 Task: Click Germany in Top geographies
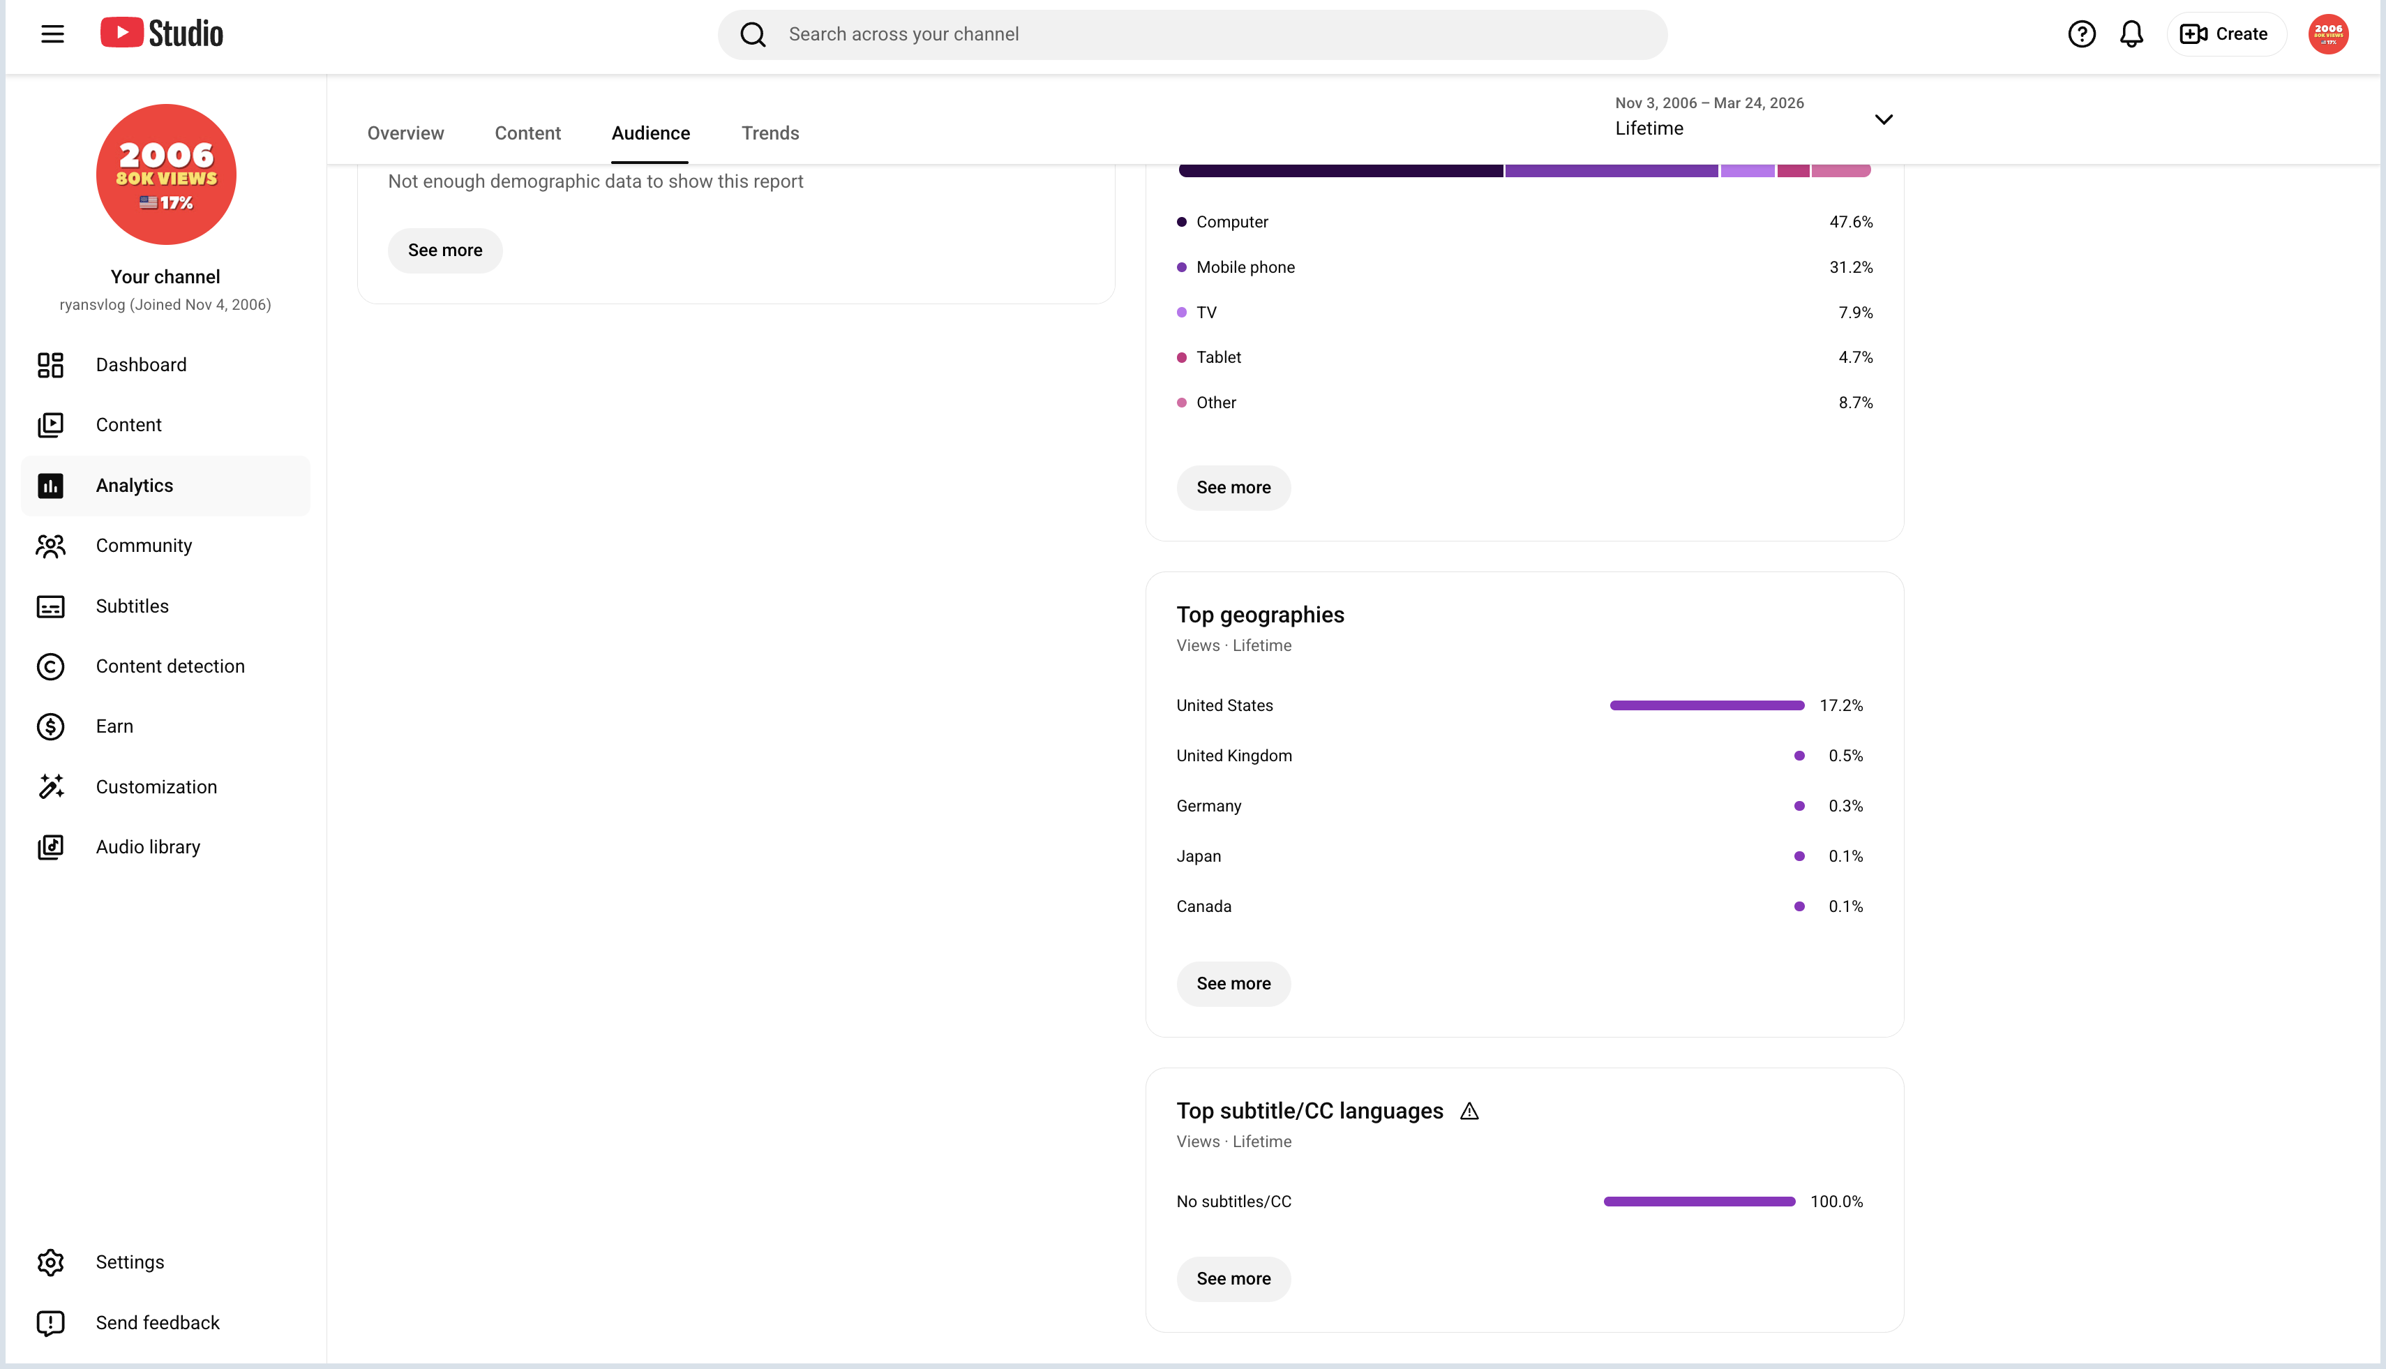1208,807
